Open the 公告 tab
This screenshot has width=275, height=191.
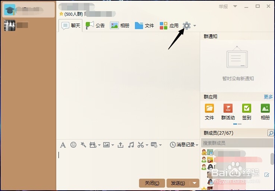pyautogui.click(x=95, y=26)
